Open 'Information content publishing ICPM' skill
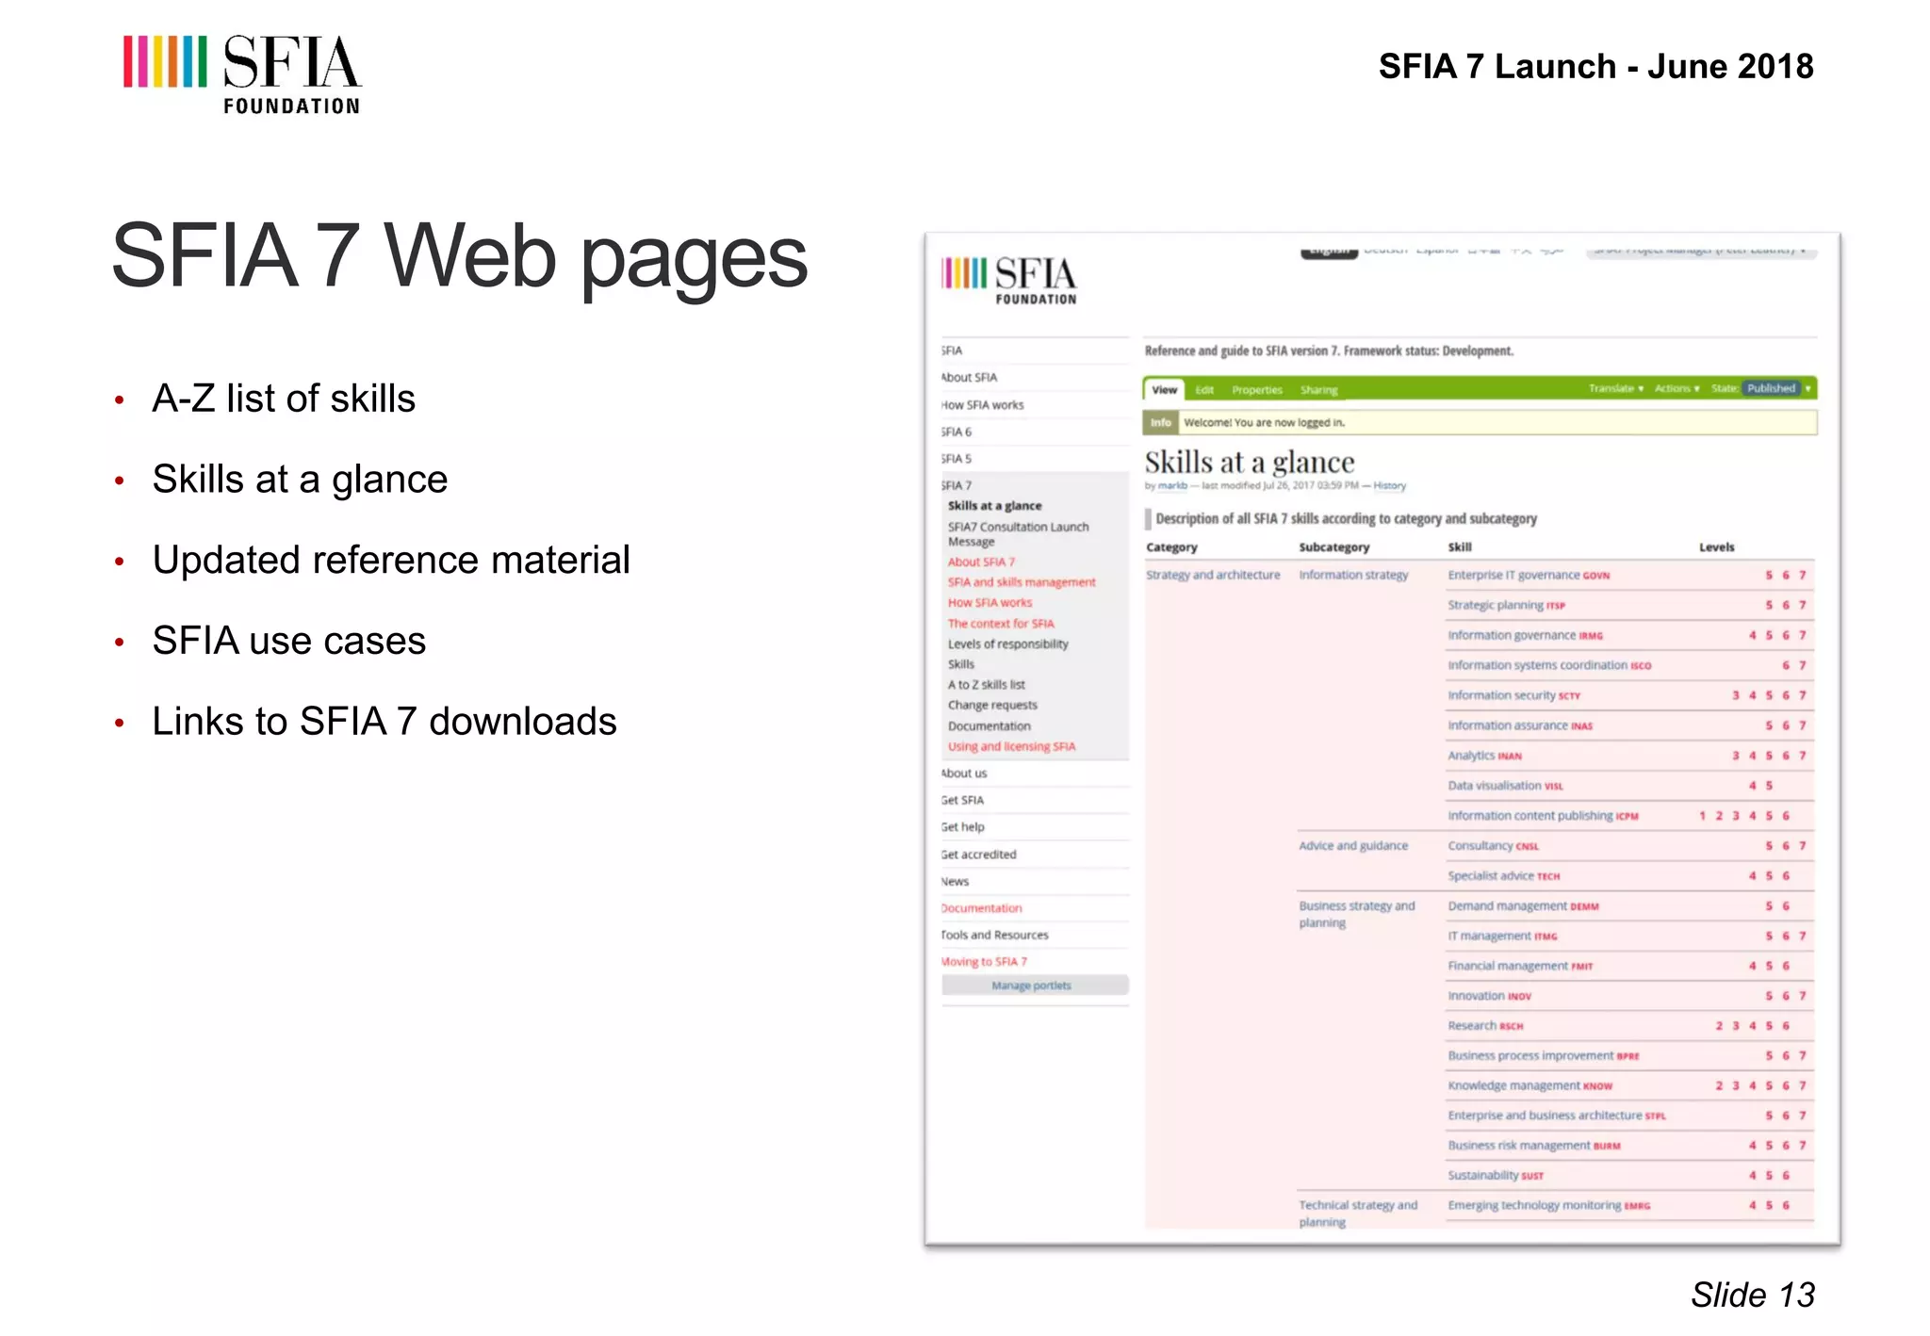 point(1543,817)
